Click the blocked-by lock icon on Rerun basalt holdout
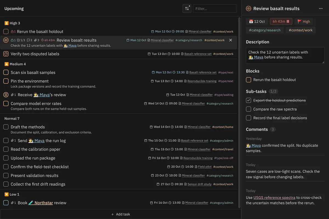 pyautogui.click(x=12, y=31)
